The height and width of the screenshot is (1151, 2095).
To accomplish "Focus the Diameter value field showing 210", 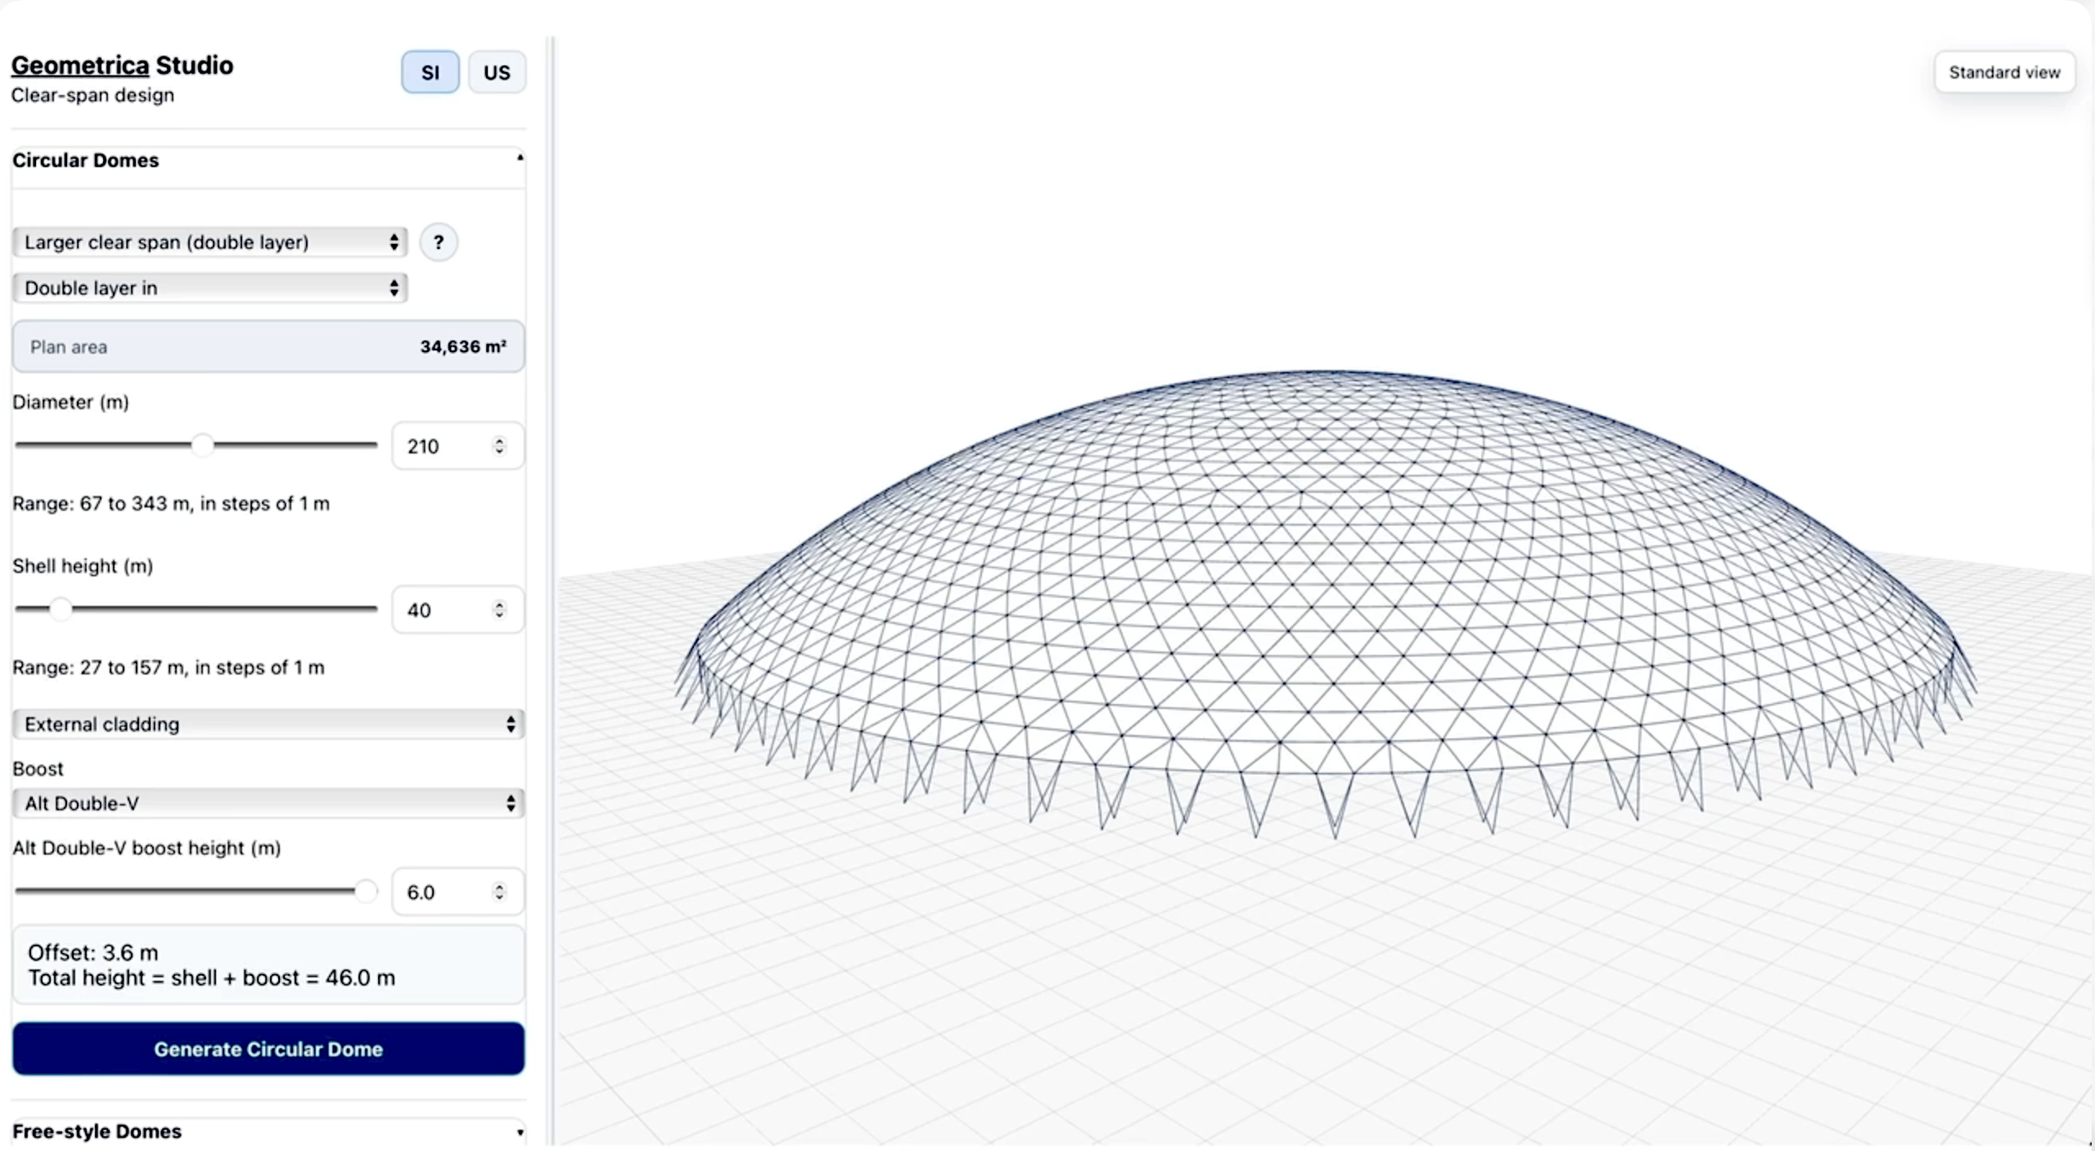I will [x=458, y=446].
